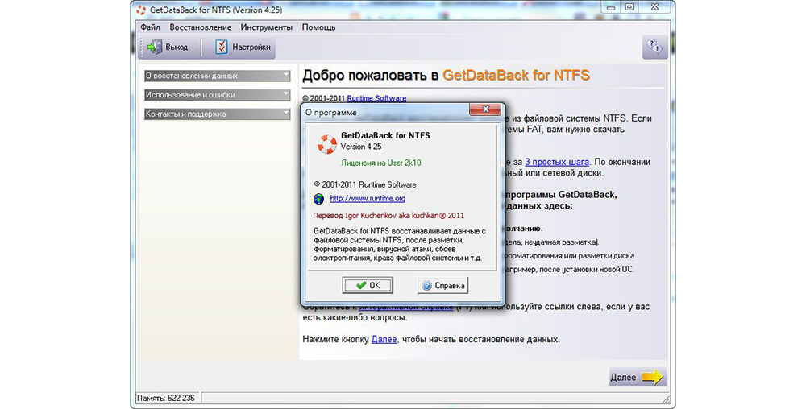Screen dimensions: 806x409
Task: Click the Runtime Software link under the welcome heading
Action: 376,98
